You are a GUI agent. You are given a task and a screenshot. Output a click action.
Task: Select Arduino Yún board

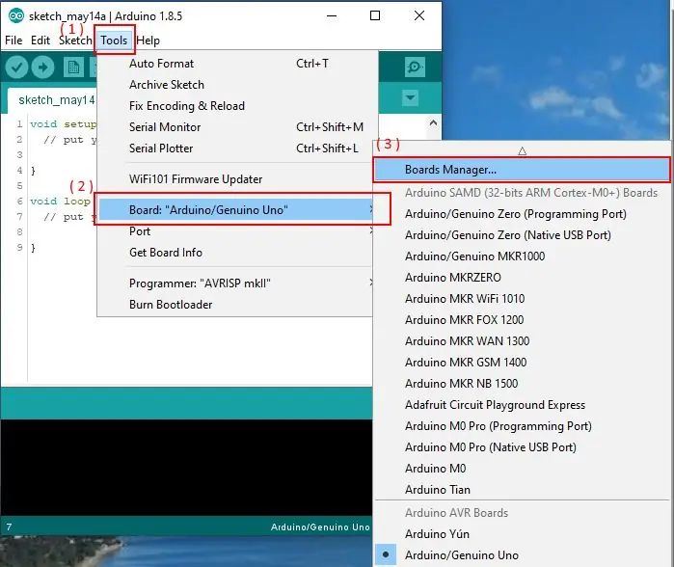pos(522,534)
